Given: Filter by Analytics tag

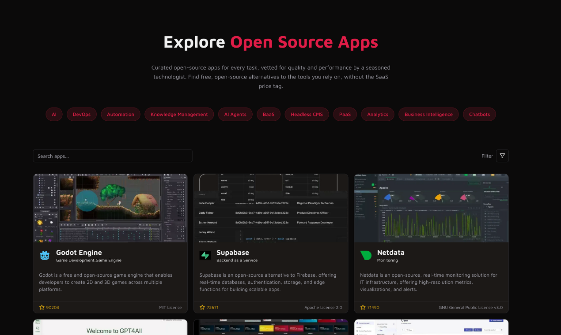Looking at the screenshot, I should pos(378,114).
